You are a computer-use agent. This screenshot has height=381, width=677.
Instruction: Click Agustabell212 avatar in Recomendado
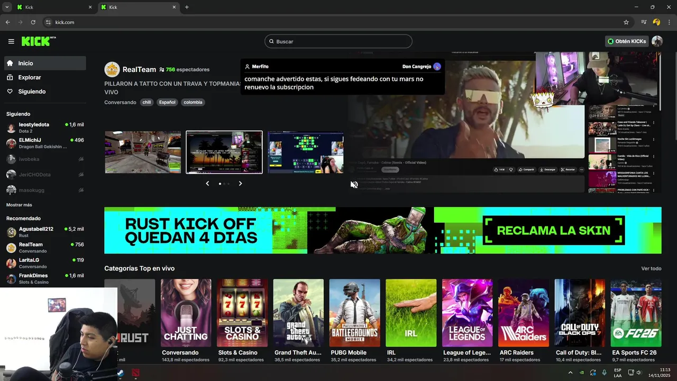coord(11,232)
